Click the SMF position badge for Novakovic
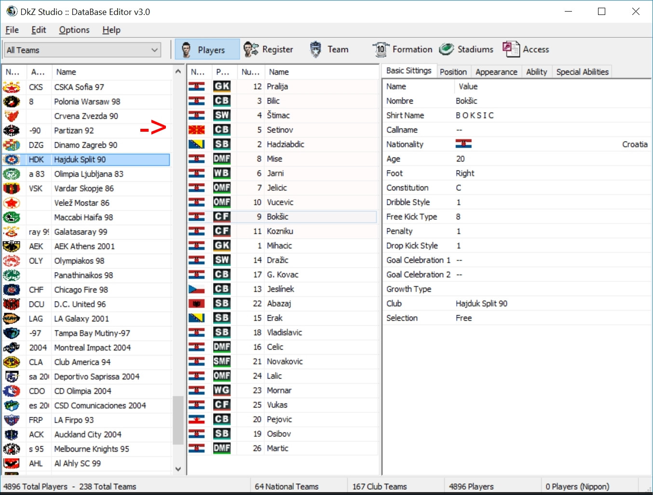This screenshot has height=495, width=653. pyautogui.click(x=222, y=361)
